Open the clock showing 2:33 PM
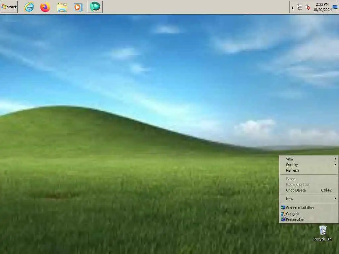 coord(322,7)
